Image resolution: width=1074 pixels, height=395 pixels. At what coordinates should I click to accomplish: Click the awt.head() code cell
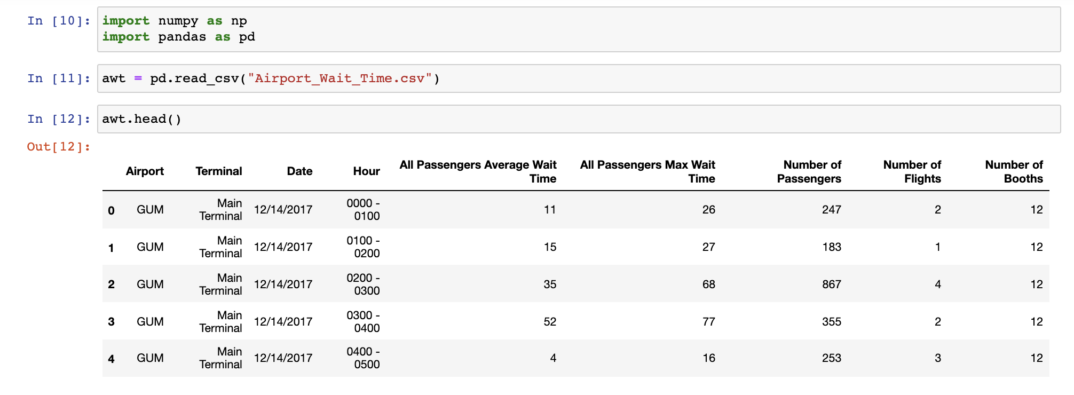pos(579,119)
